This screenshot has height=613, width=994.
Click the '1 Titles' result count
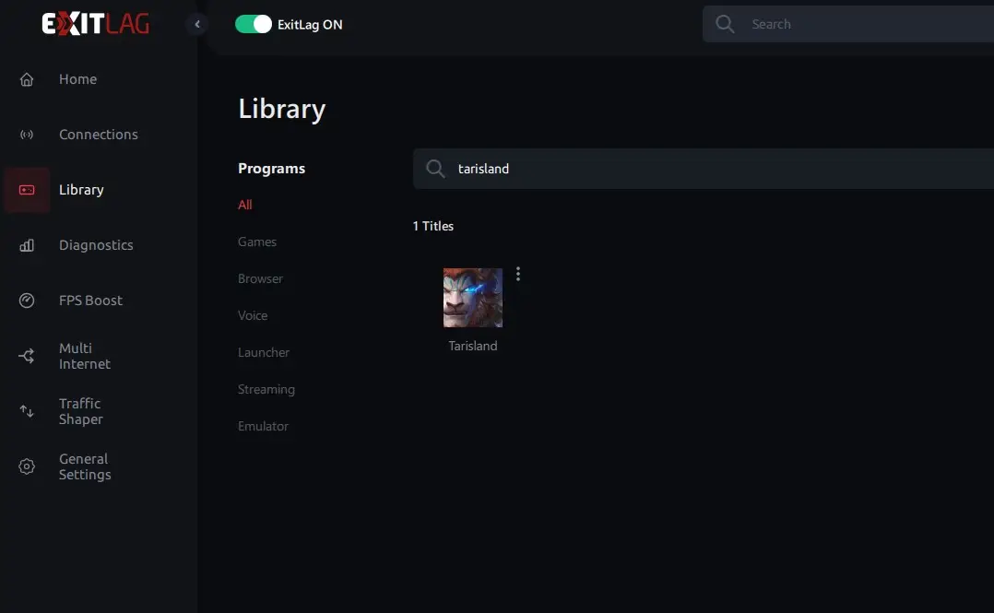tap(433, 226)
